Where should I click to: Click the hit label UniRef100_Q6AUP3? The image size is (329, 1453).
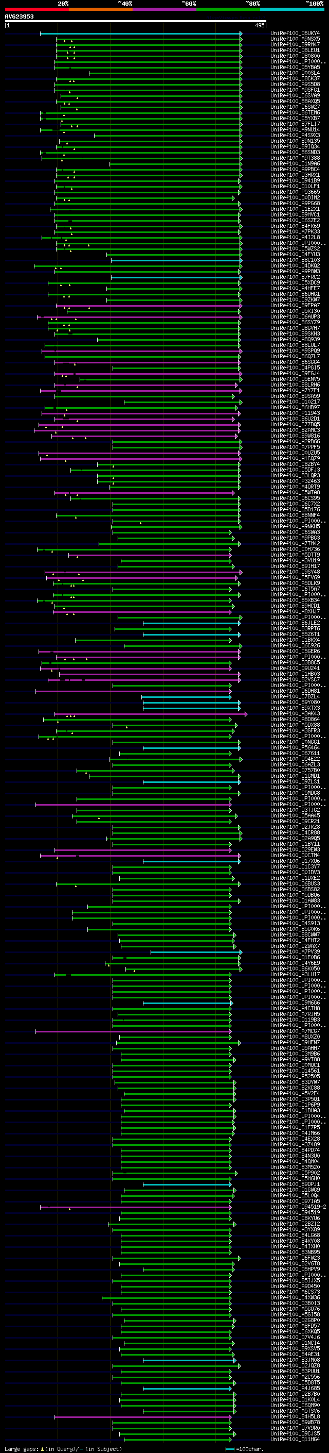click(295, 316)
